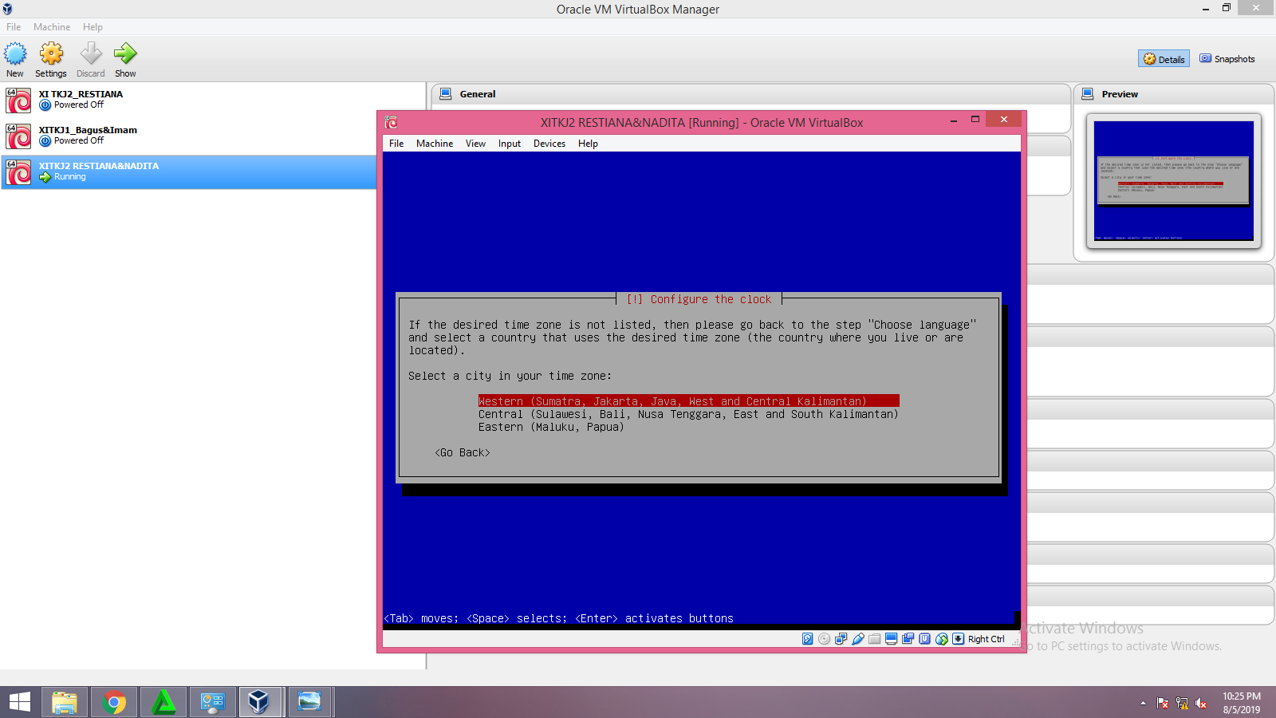Click the Discard toolbar icon
The width and height of the screenshot is (1276, 718).
[91, 53]
